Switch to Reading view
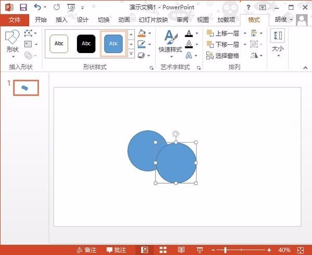312x255 pixels. click(181, 250)
